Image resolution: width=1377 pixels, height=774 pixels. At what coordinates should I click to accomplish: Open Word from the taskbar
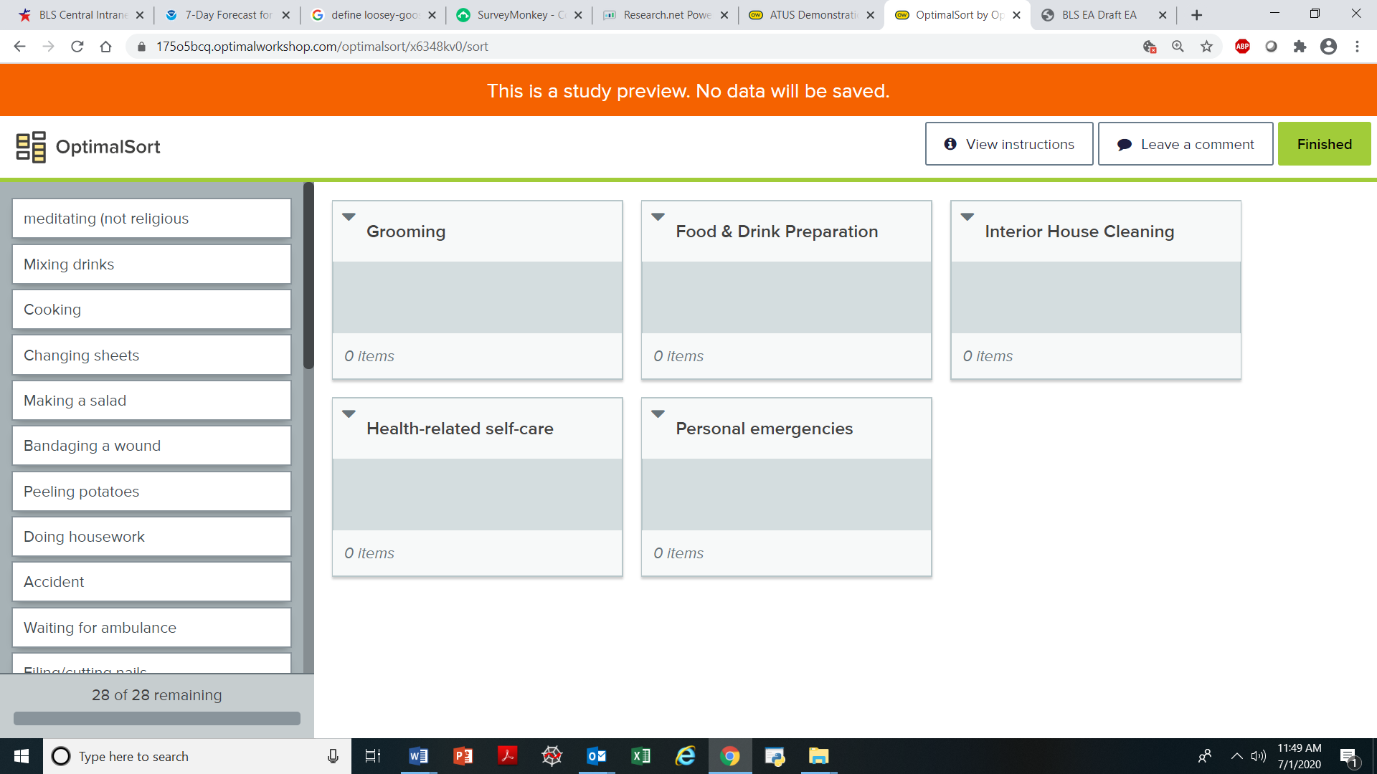click(x=418, y=756)
